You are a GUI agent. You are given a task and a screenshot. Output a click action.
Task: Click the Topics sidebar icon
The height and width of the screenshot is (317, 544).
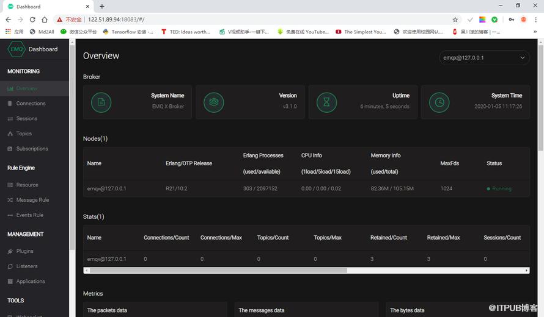click(x=10, y=134)
